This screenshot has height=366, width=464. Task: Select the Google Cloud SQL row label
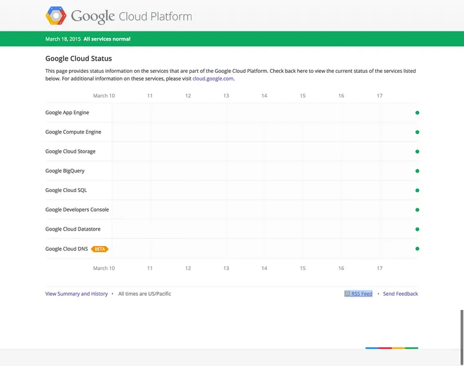pyautogui.click(x=66, y=190)
